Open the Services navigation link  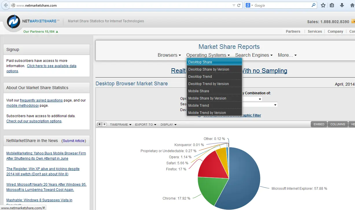(315, 32)
